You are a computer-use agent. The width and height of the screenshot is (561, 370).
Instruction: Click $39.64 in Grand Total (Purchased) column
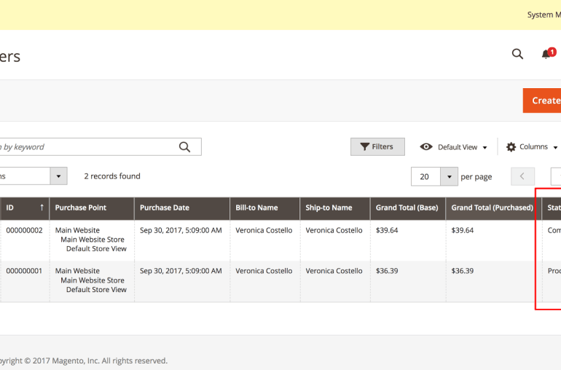[462, 230]
